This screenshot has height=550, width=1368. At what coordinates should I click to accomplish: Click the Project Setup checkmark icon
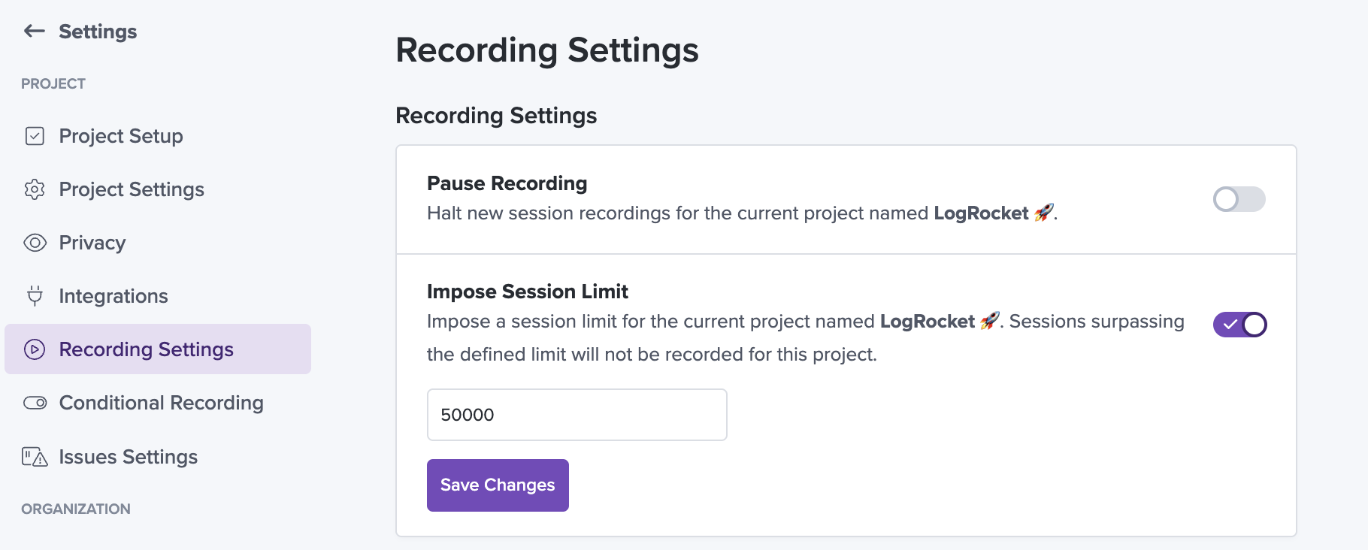pos(35,136)
